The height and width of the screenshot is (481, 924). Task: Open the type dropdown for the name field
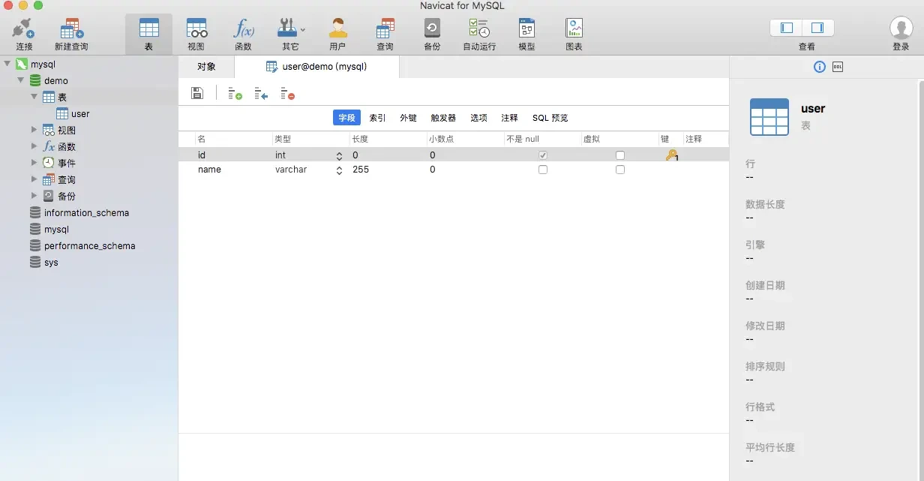tap(339, 170)
